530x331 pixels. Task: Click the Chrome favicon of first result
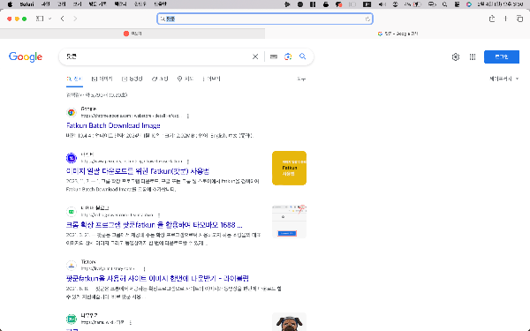72,112
